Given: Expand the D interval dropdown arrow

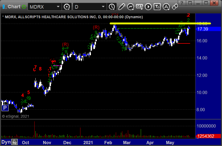Looking at the screenshot, I should coord(103,7).
